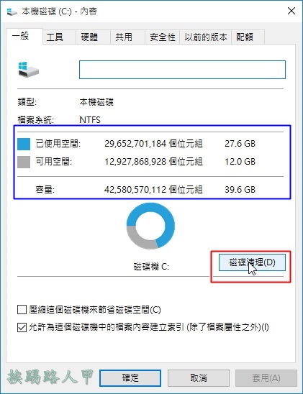This screenshot has width=303, height=394.
Task: Switch to the 硬體 tab
Action: point(94,37)
